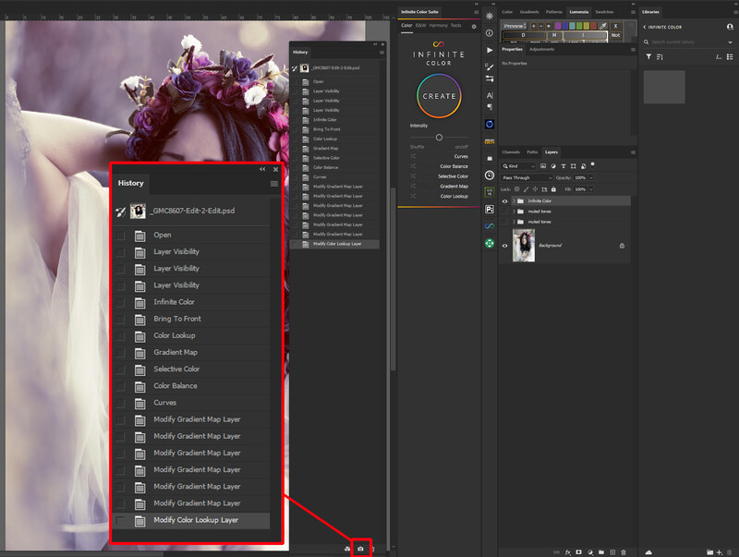Open the Fill value dropdown arrow

pos(591,189)
